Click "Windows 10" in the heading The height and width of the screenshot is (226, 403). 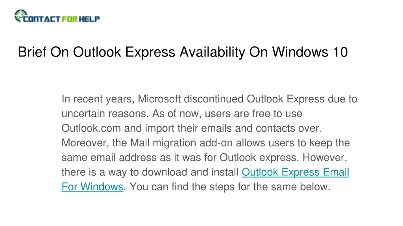[310, 52]
